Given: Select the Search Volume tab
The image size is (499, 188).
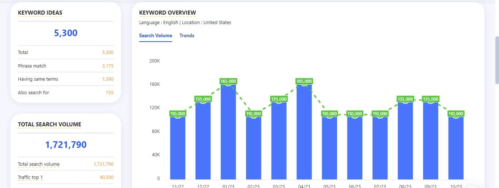Looking at the screenshot, I should [155, 35].
